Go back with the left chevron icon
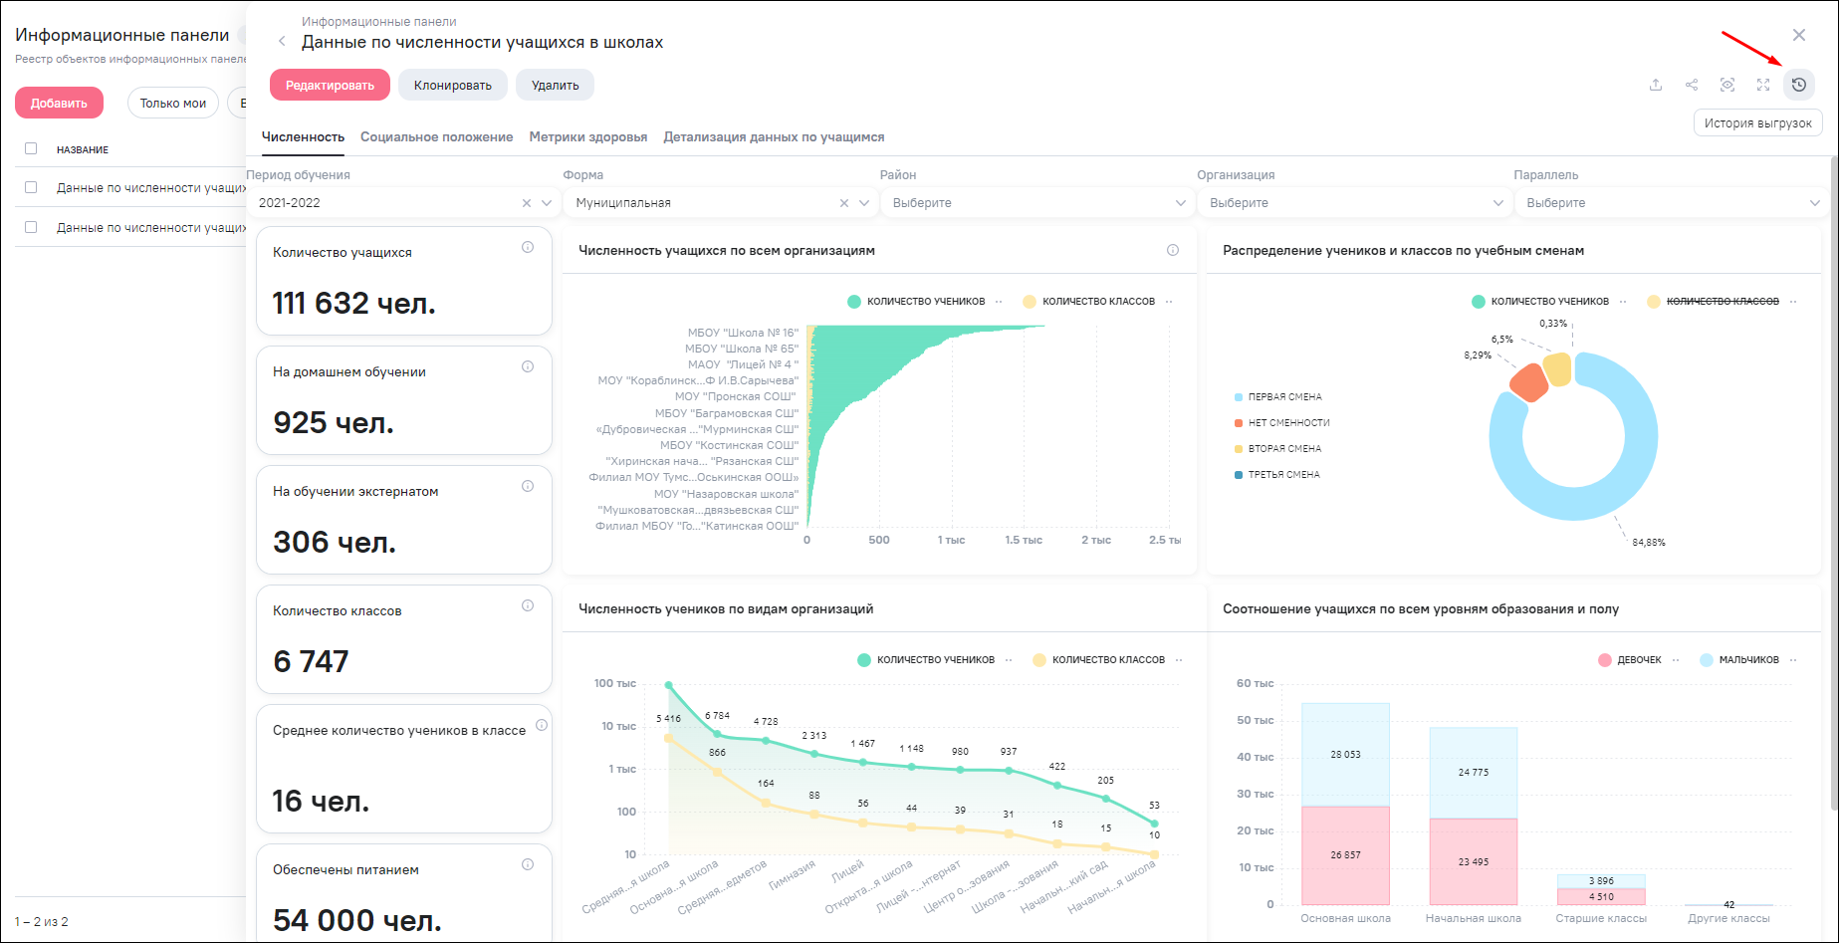1839x943 pixels. click(282, 41)
